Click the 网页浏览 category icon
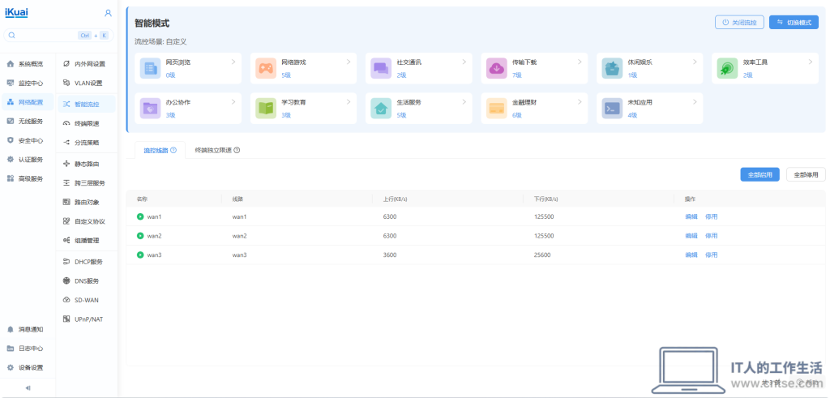Image resolution: width=830 pixels, height=398 pixels. click(x=150, y=68)
